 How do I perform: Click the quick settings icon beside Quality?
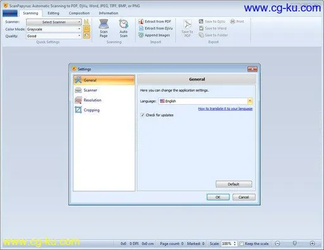87,35
